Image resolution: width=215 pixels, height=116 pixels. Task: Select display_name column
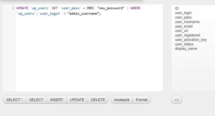coord(186,49)
